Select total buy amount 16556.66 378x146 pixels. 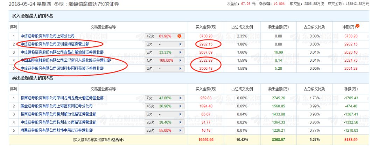(206, 139)
